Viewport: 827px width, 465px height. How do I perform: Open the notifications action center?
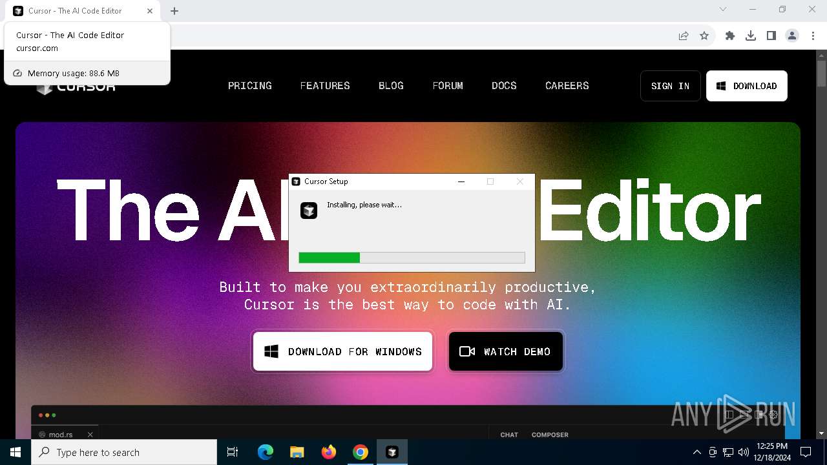pyautogui.click(x=806, y=452)
